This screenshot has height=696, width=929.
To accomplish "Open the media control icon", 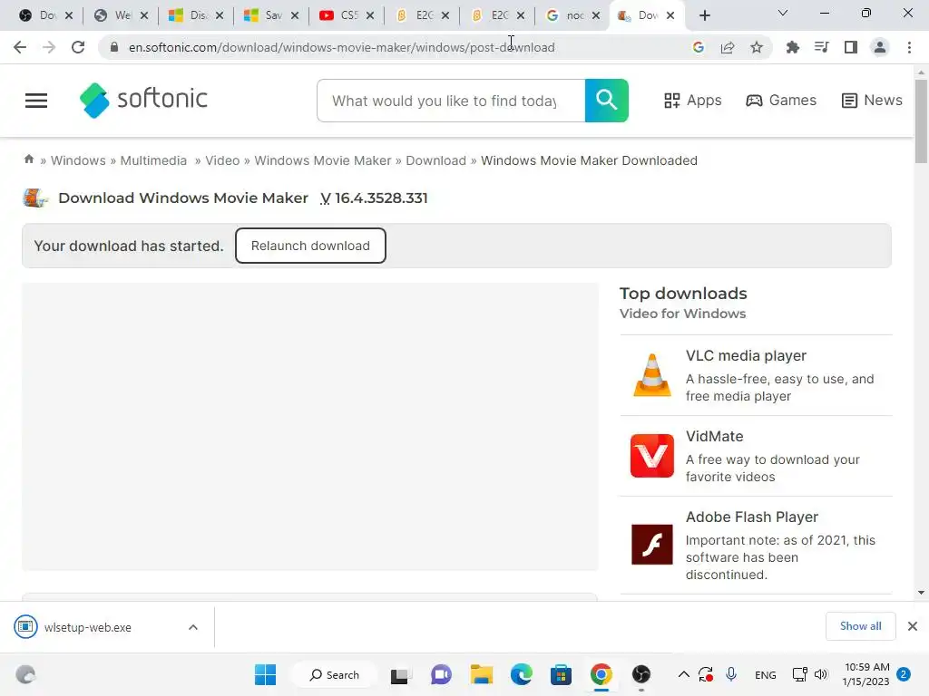I will click(821, 47).
